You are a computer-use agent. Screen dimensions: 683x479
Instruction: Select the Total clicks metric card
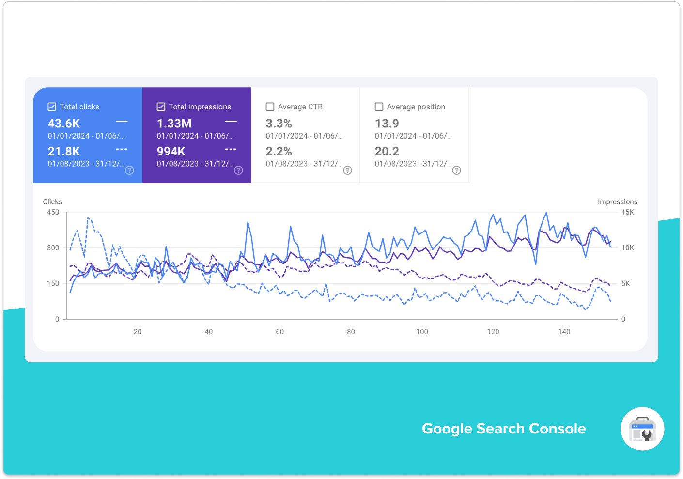pos(87,135)
